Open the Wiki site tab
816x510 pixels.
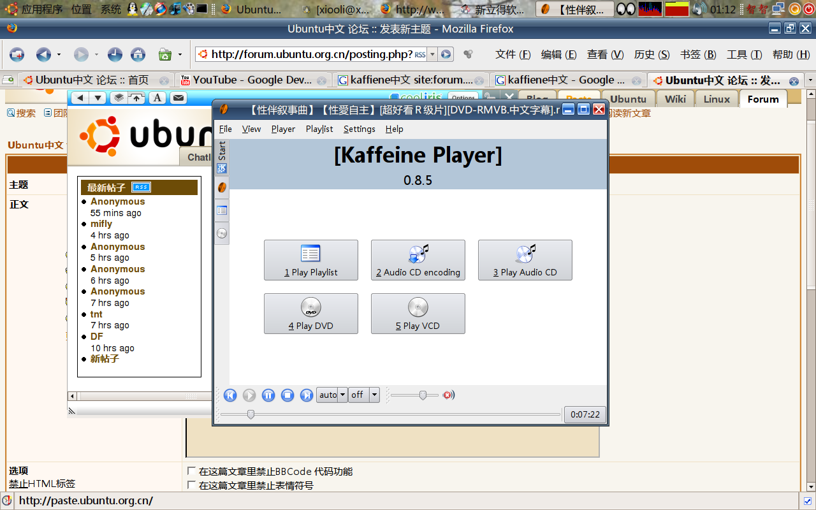pyautogui.click(x=675, y=99)
